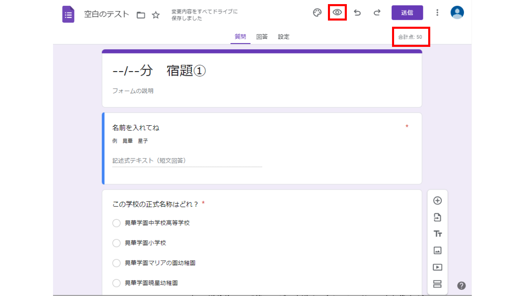
Task: Add a title and description block
Action: (x=438, y=234)
